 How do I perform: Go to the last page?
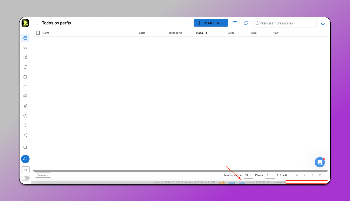pos(320,175)
